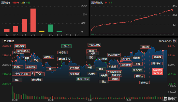The width and height of the screenshot is (178, 102).
Task: Select the 国企改革 hotspot tag
Action: 20,46
